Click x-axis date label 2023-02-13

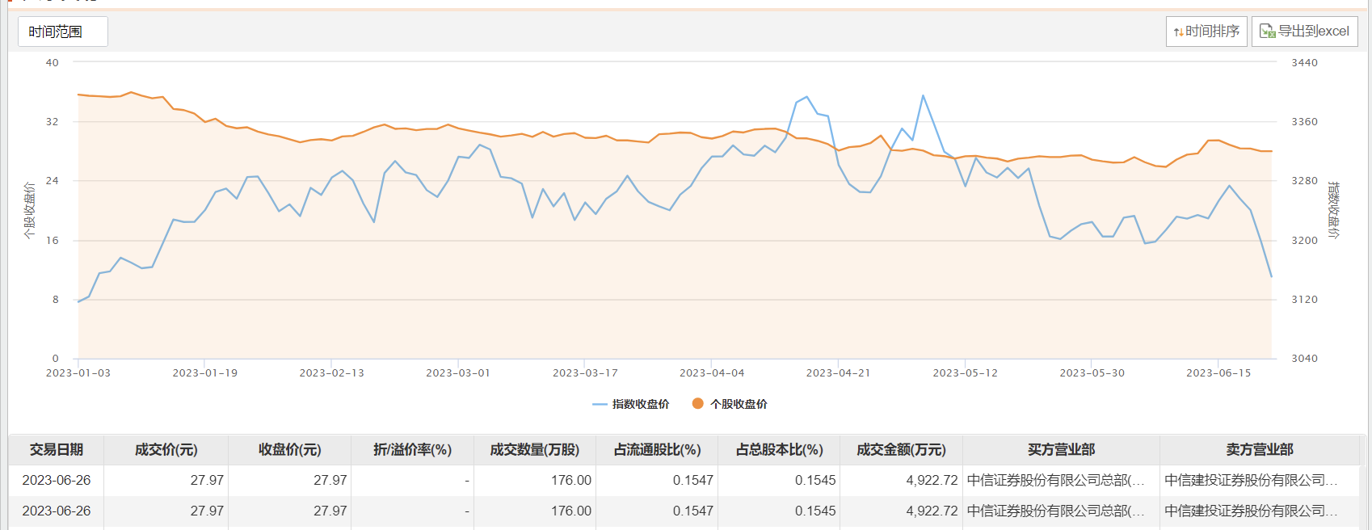point(332,373)
